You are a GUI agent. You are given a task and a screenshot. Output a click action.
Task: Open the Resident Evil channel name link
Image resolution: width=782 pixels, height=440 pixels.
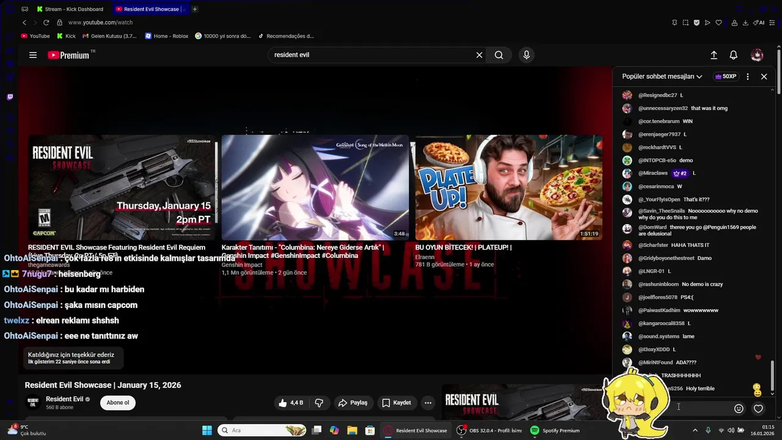pos(65,399)
